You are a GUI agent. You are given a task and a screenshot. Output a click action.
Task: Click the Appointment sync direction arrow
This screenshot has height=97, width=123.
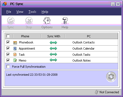click(53, 48)
